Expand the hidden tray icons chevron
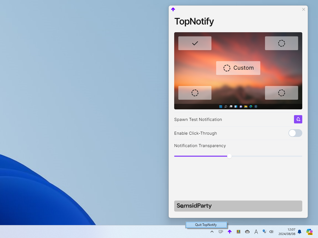 tap(212, 231)
